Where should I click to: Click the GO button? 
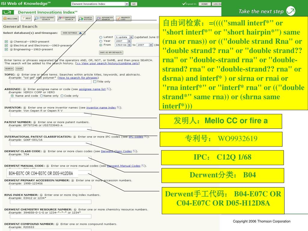coord(134,4)
